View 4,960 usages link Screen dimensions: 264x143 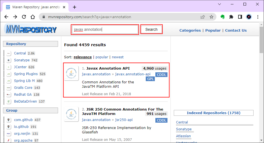pyautogui.click(x=155, y=68)
